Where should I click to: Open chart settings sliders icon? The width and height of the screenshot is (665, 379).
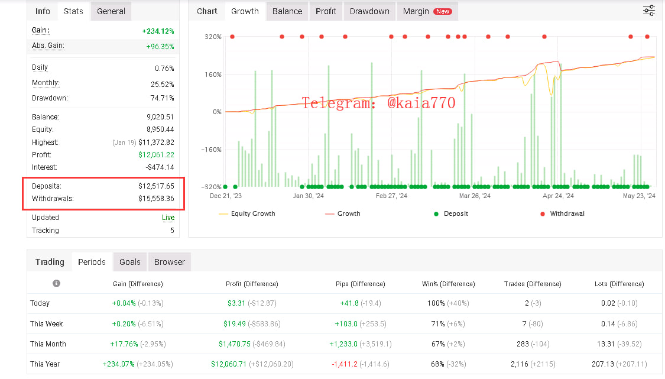click(x=648, y=11)
